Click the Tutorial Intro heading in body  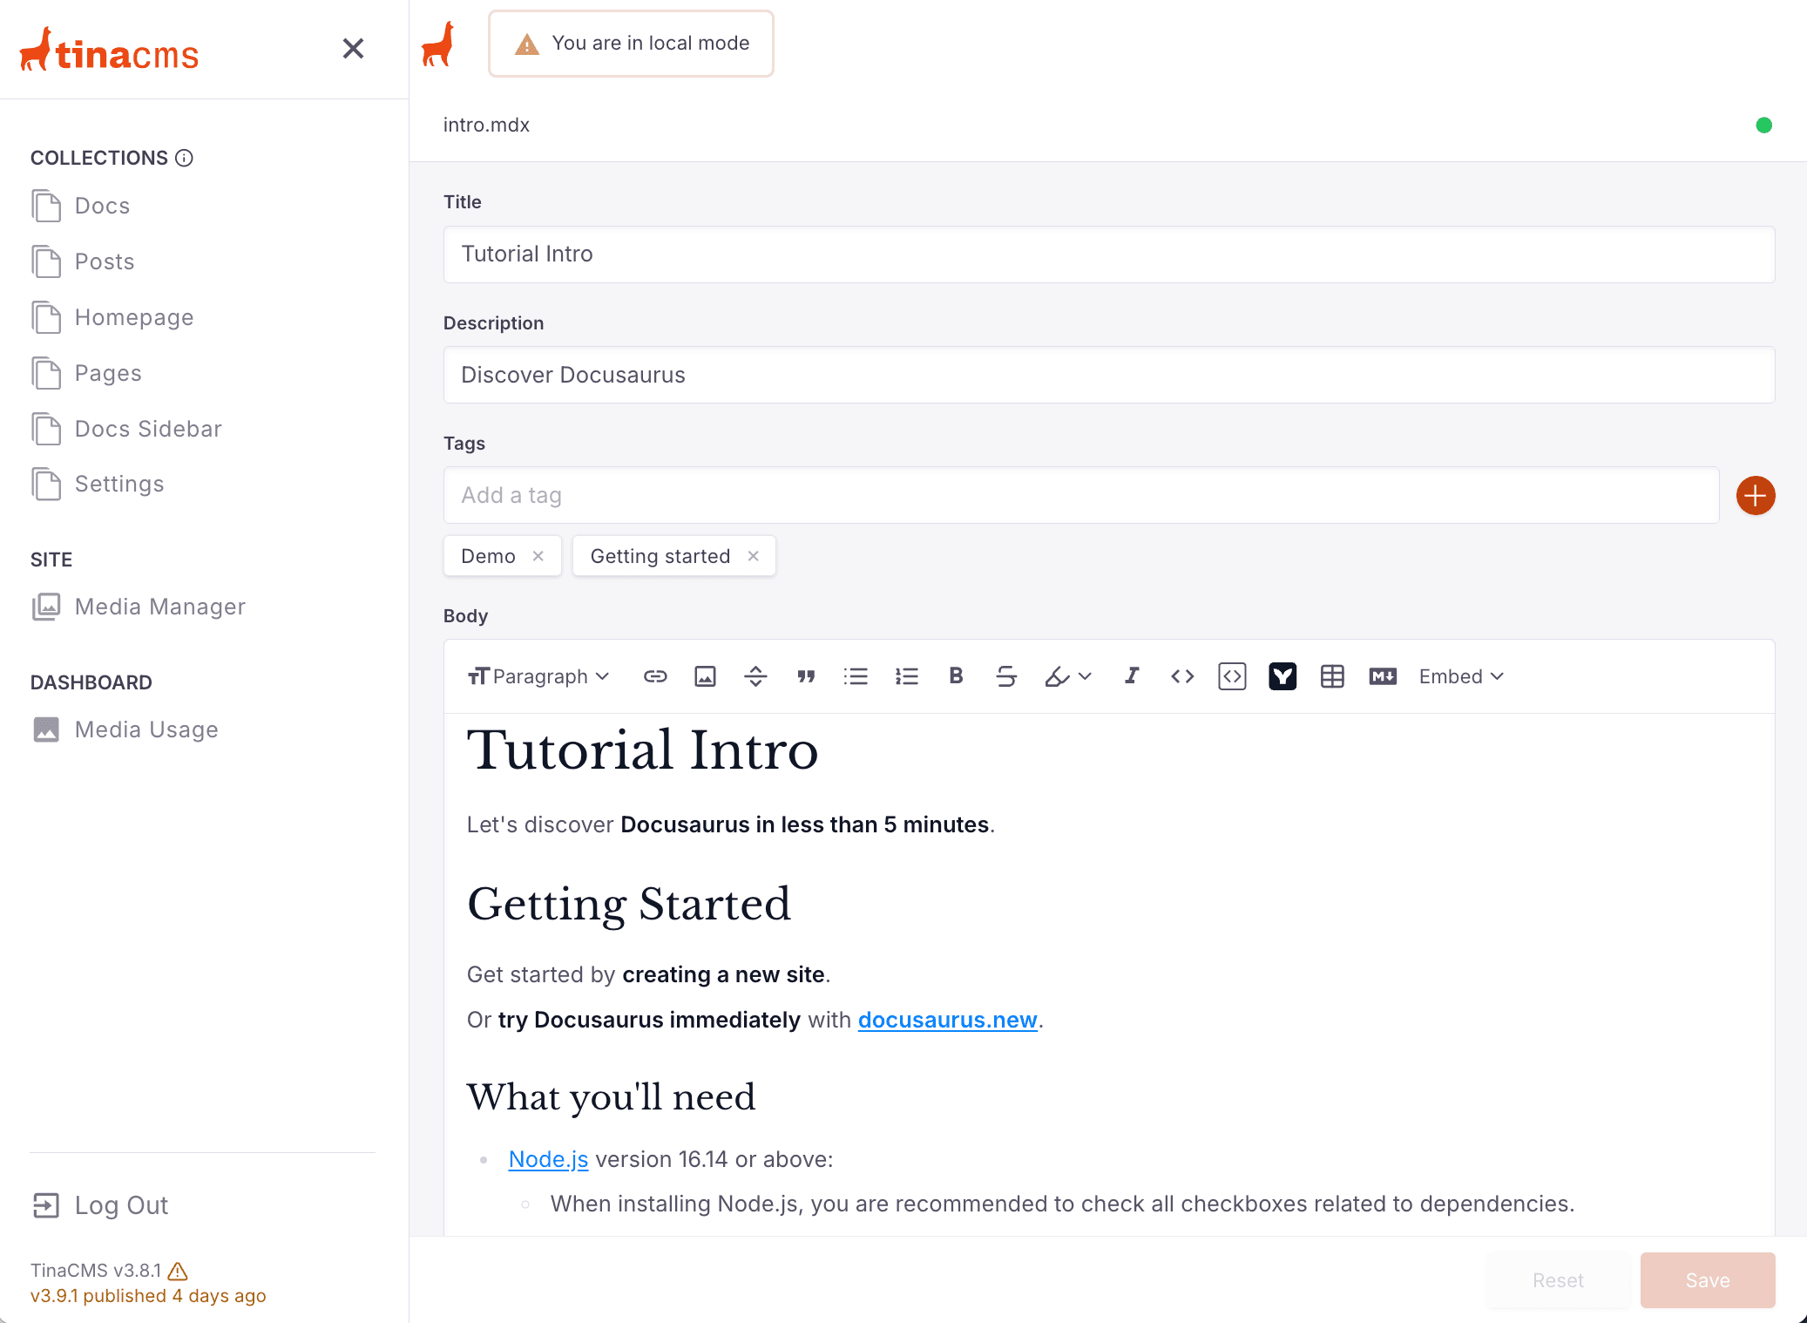[x=643, y=750]
